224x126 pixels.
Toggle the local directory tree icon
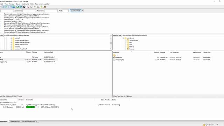(7, 7)
